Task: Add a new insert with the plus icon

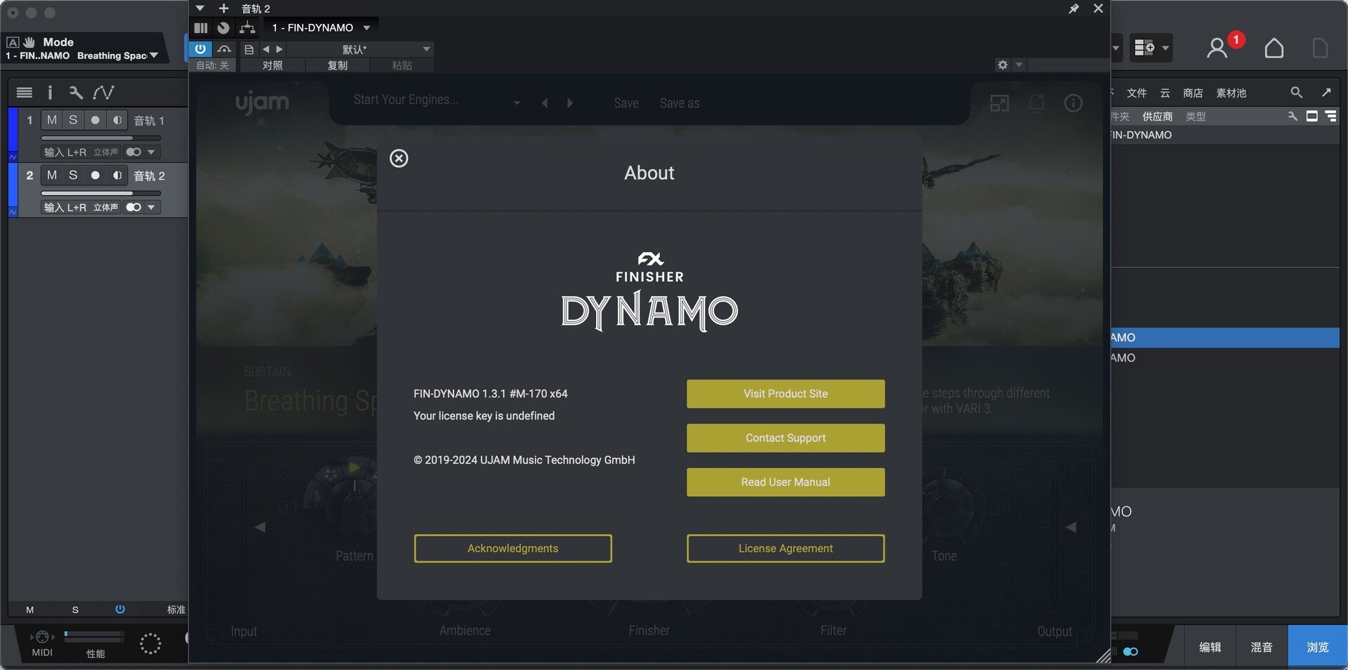Action: coord(224,8)
